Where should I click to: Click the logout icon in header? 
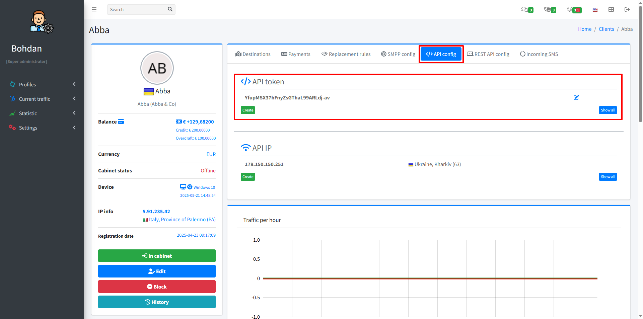[627, 9]
